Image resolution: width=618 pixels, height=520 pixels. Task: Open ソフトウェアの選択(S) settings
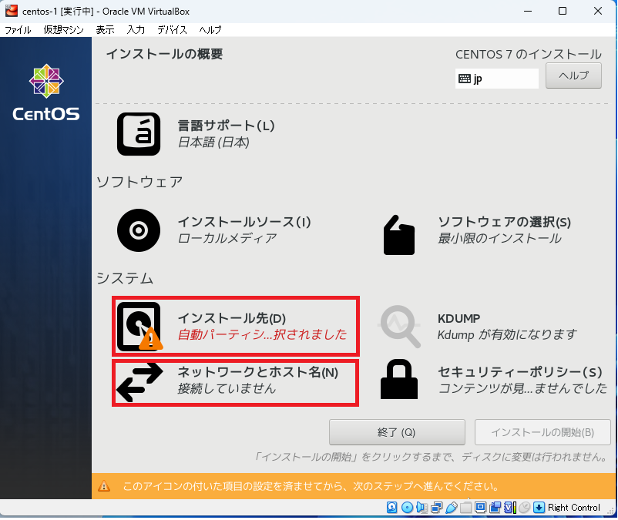505,222
